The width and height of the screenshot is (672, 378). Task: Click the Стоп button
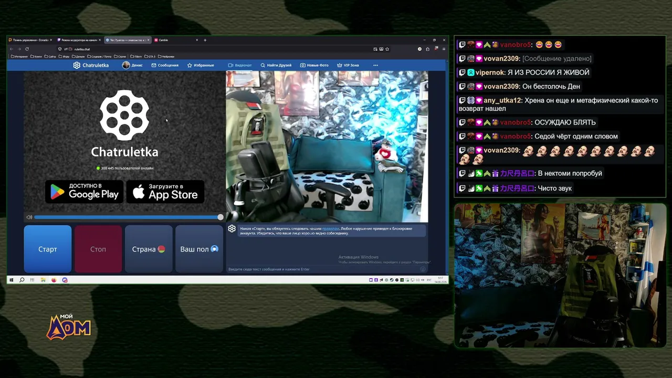[98, 249]
